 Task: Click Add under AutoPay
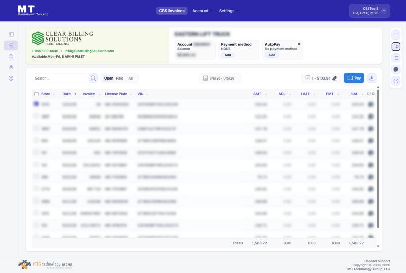[272, 55]
